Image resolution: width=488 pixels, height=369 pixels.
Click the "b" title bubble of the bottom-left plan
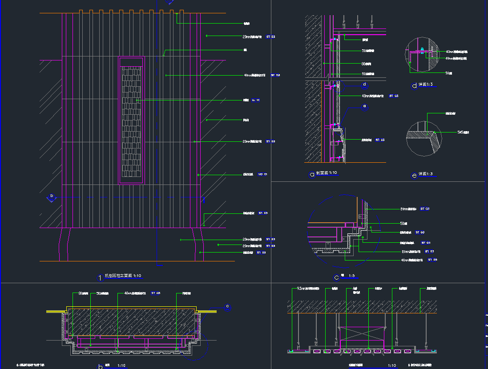[x=101, y=367]
